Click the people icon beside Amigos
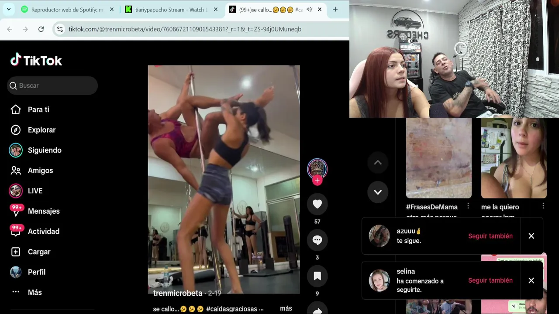 (16, 171)
